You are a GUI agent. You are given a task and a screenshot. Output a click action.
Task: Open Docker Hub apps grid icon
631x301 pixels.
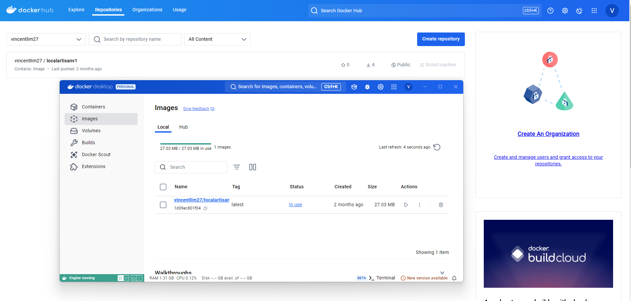pos(594,11)
